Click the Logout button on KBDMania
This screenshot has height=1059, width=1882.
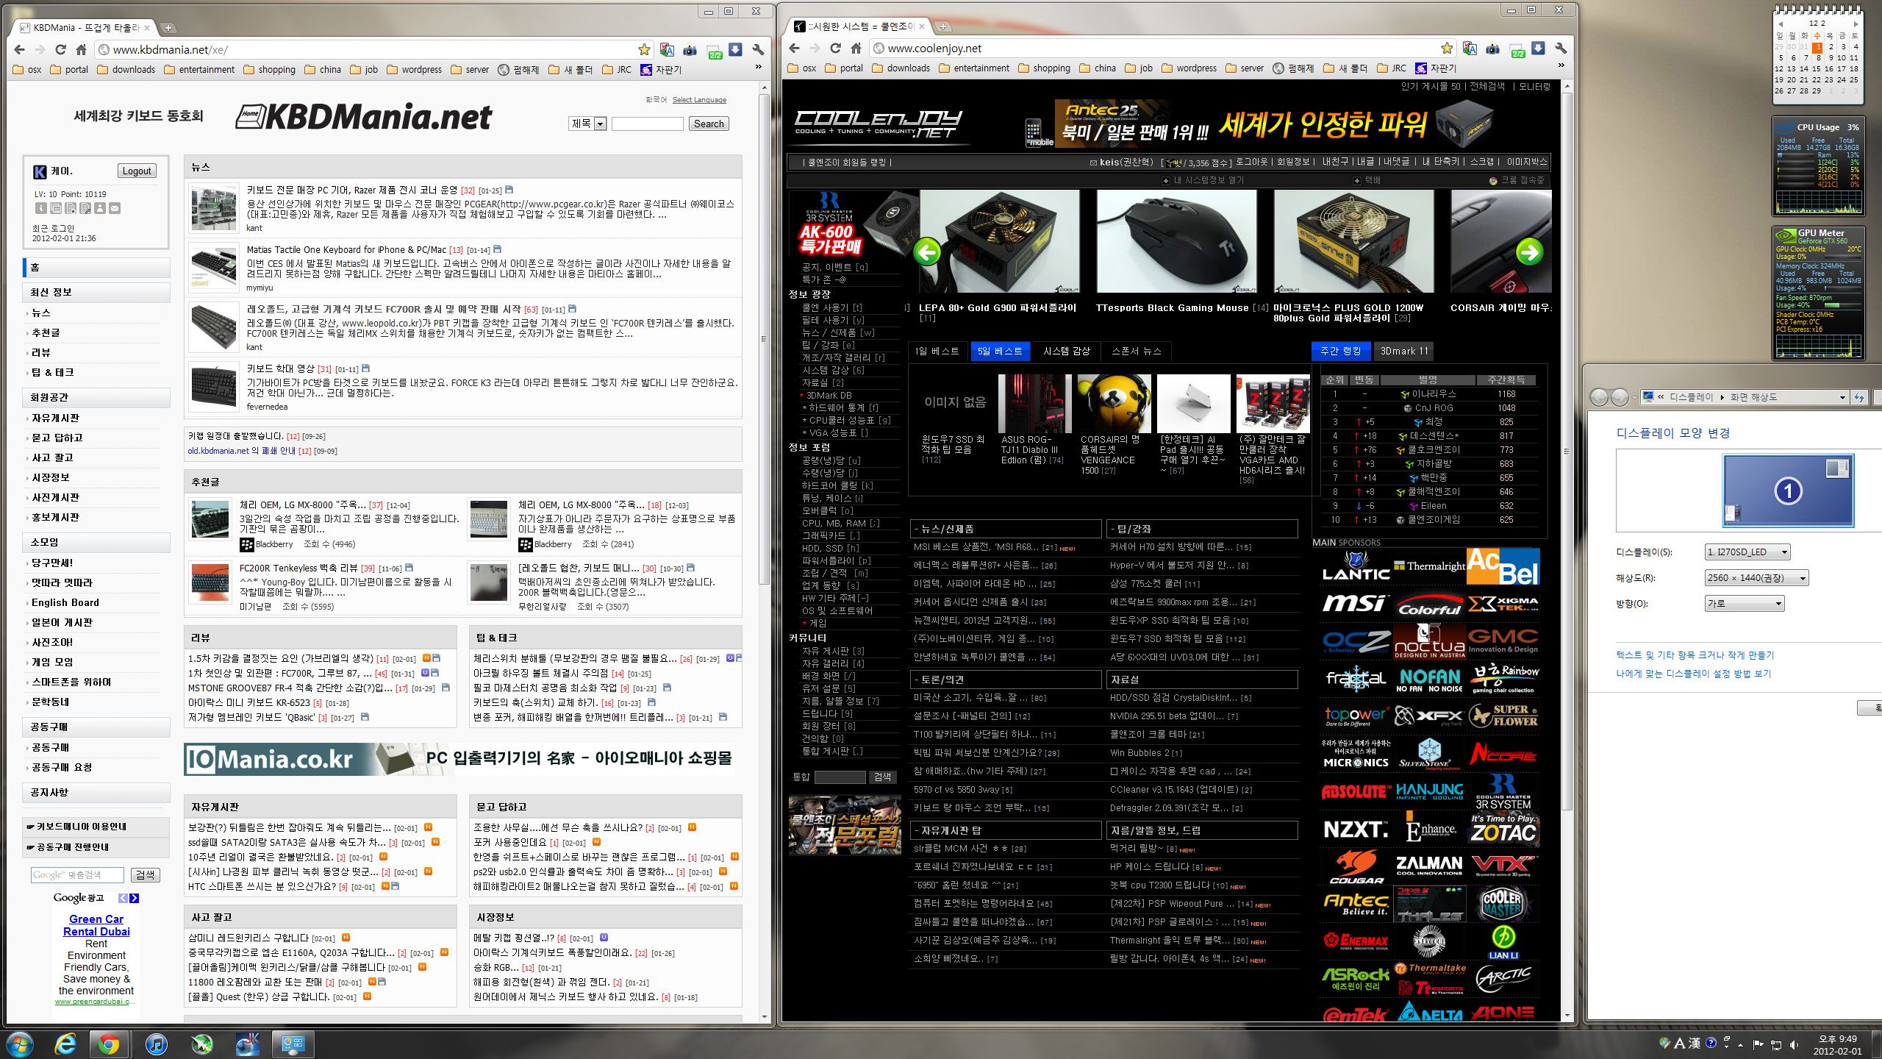click(x=137, y=171)
